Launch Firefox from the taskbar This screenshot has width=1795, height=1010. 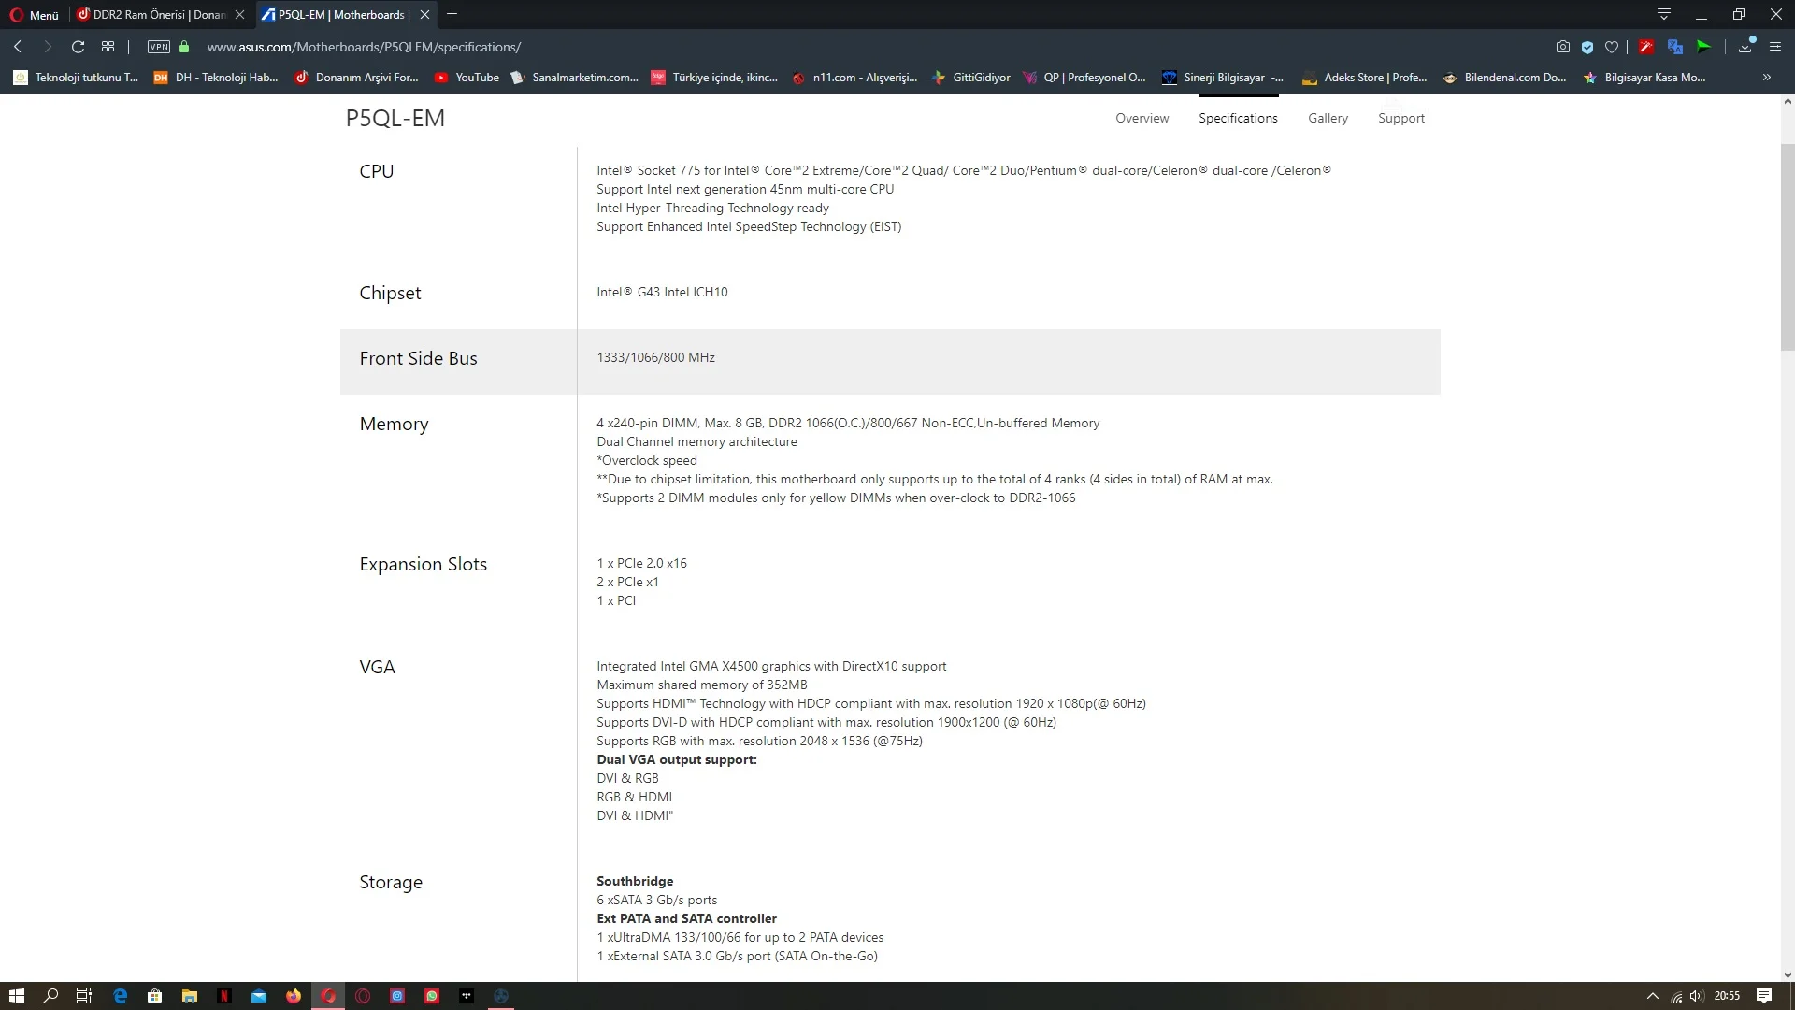(293, 996)
